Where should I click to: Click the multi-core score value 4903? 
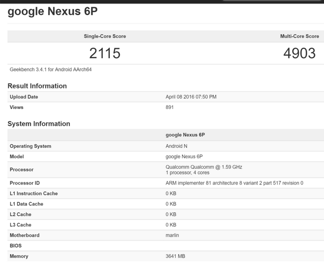300,53
